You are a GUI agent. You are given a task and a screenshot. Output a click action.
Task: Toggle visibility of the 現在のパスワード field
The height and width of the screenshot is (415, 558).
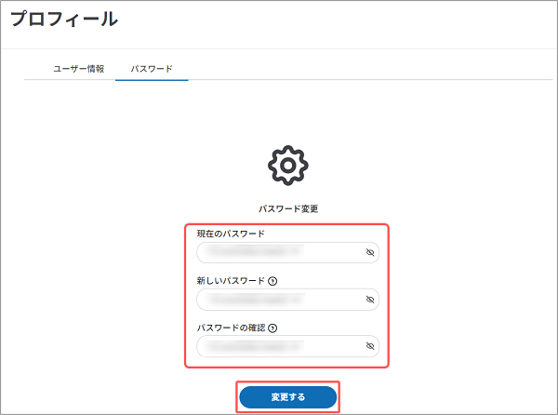(369, 252)
